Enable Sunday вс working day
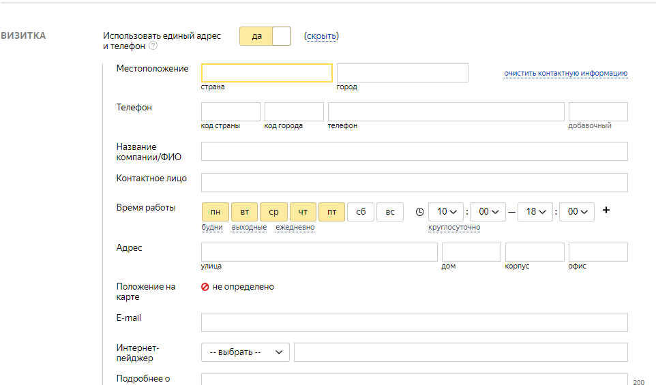Viewport: 656px width, 385px height. pyautogui.click(x=390, y=212)
